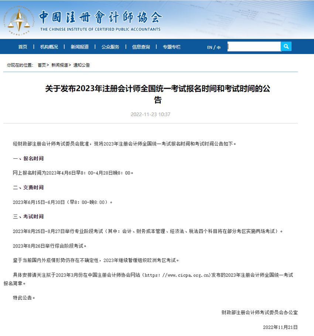Open the 机构概况 menu item
This screenshot has height=336, width=314.
coord(49,47)
